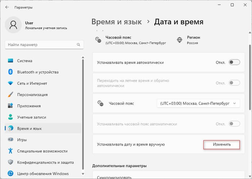Open Система settings category
This screenshot has width=252, height=179.
click(x=43, y=61)
